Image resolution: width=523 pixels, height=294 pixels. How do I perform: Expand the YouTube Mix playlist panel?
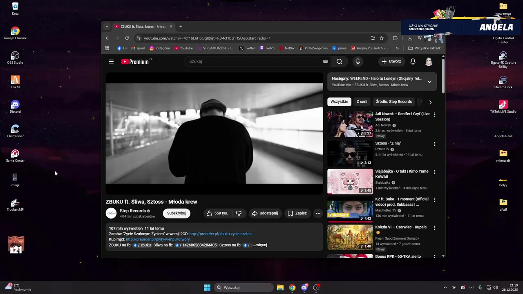pyautogui.click(x=429, y=82)
